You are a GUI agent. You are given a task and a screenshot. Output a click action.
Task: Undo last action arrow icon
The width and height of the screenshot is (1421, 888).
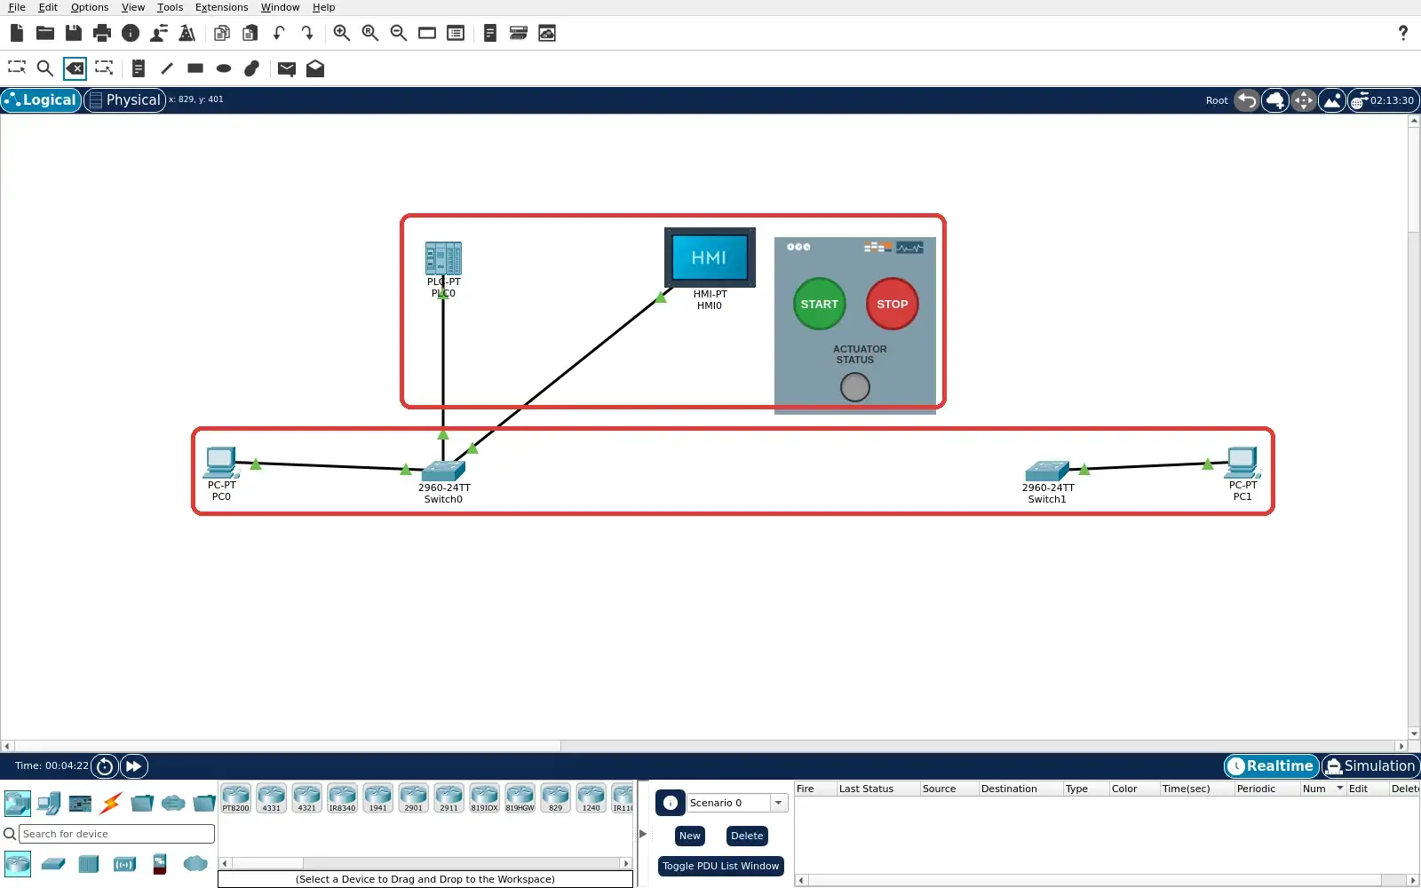(279, 33)
